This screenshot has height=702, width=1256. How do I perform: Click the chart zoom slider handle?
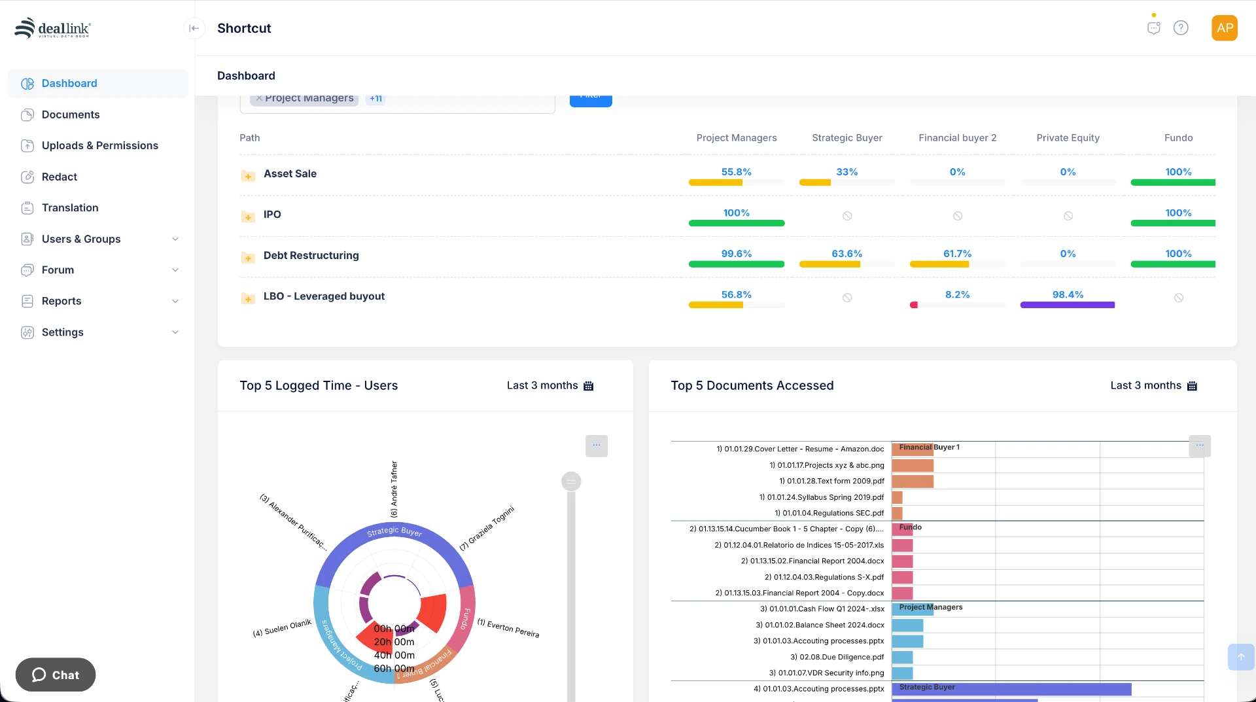[571, 482]
